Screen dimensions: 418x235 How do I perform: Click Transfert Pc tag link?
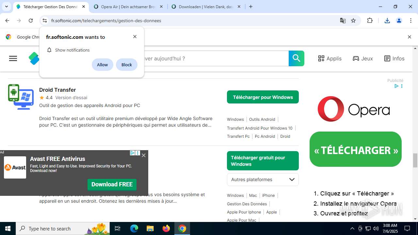238,136
